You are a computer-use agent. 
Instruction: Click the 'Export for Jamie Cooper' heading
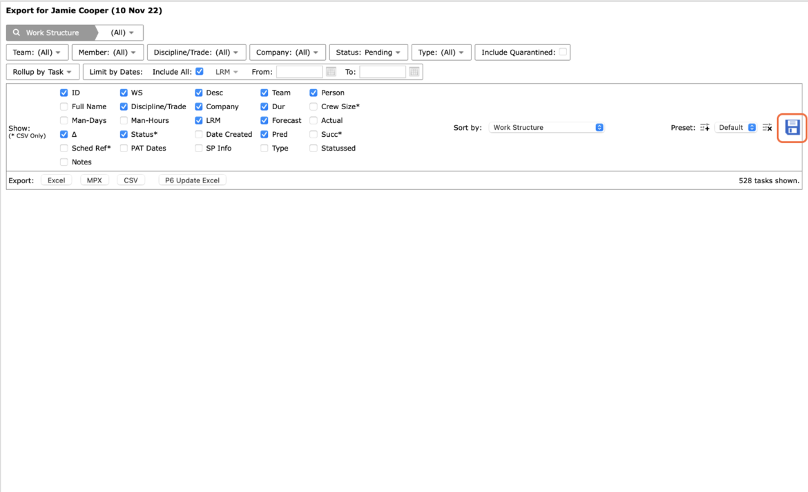(84, 10)
